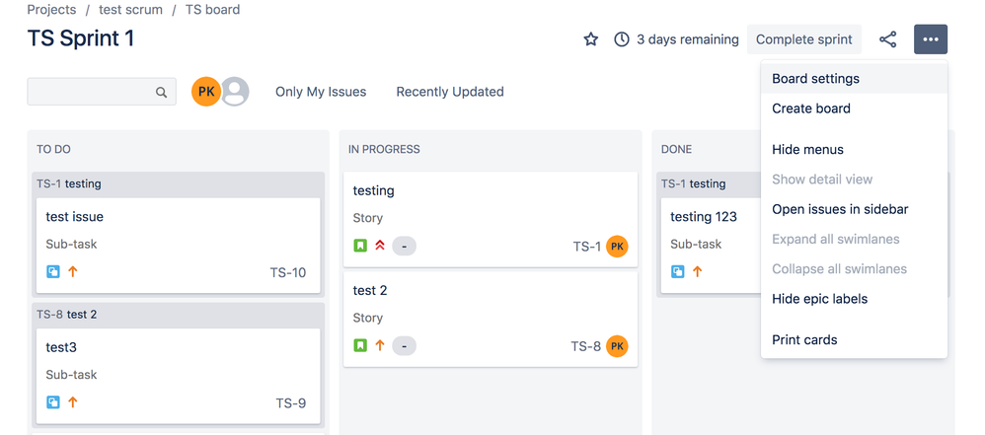Image resolution: width=985 pixels, height=435 pixels.
Task: Click the estimate badge on TS-1 card
Action: coord(404,246)
